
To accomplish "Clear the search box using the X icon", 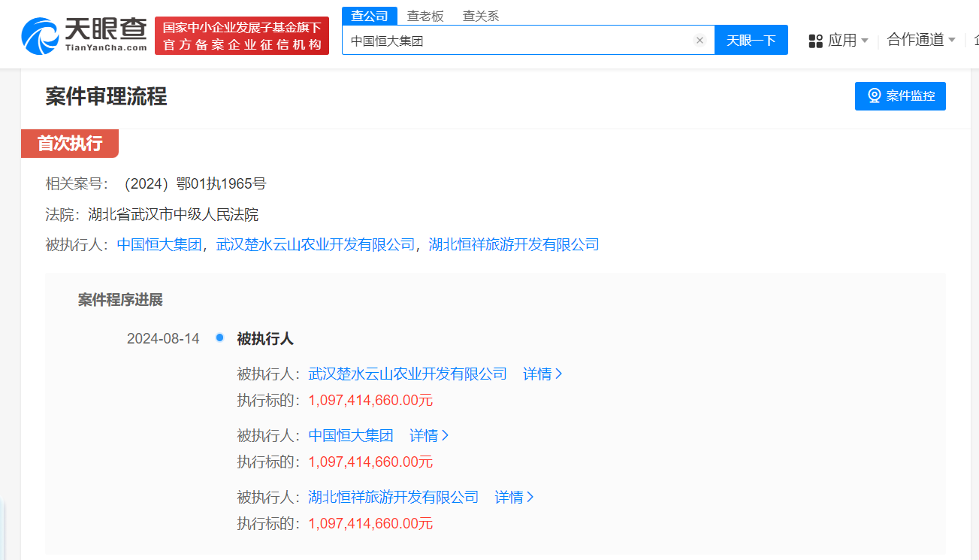I will click(700, 40).
